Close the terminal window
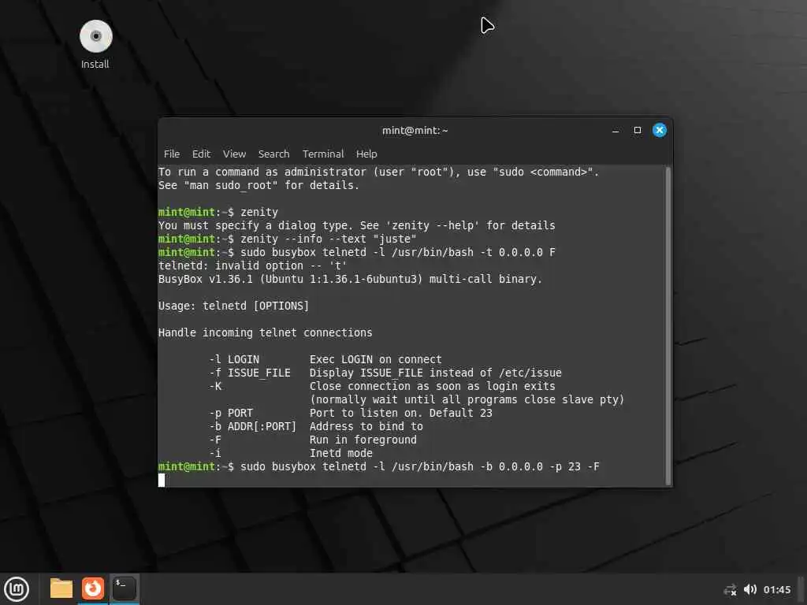The width and height of the screenshot is (807, 605). [x=660, y=130]
